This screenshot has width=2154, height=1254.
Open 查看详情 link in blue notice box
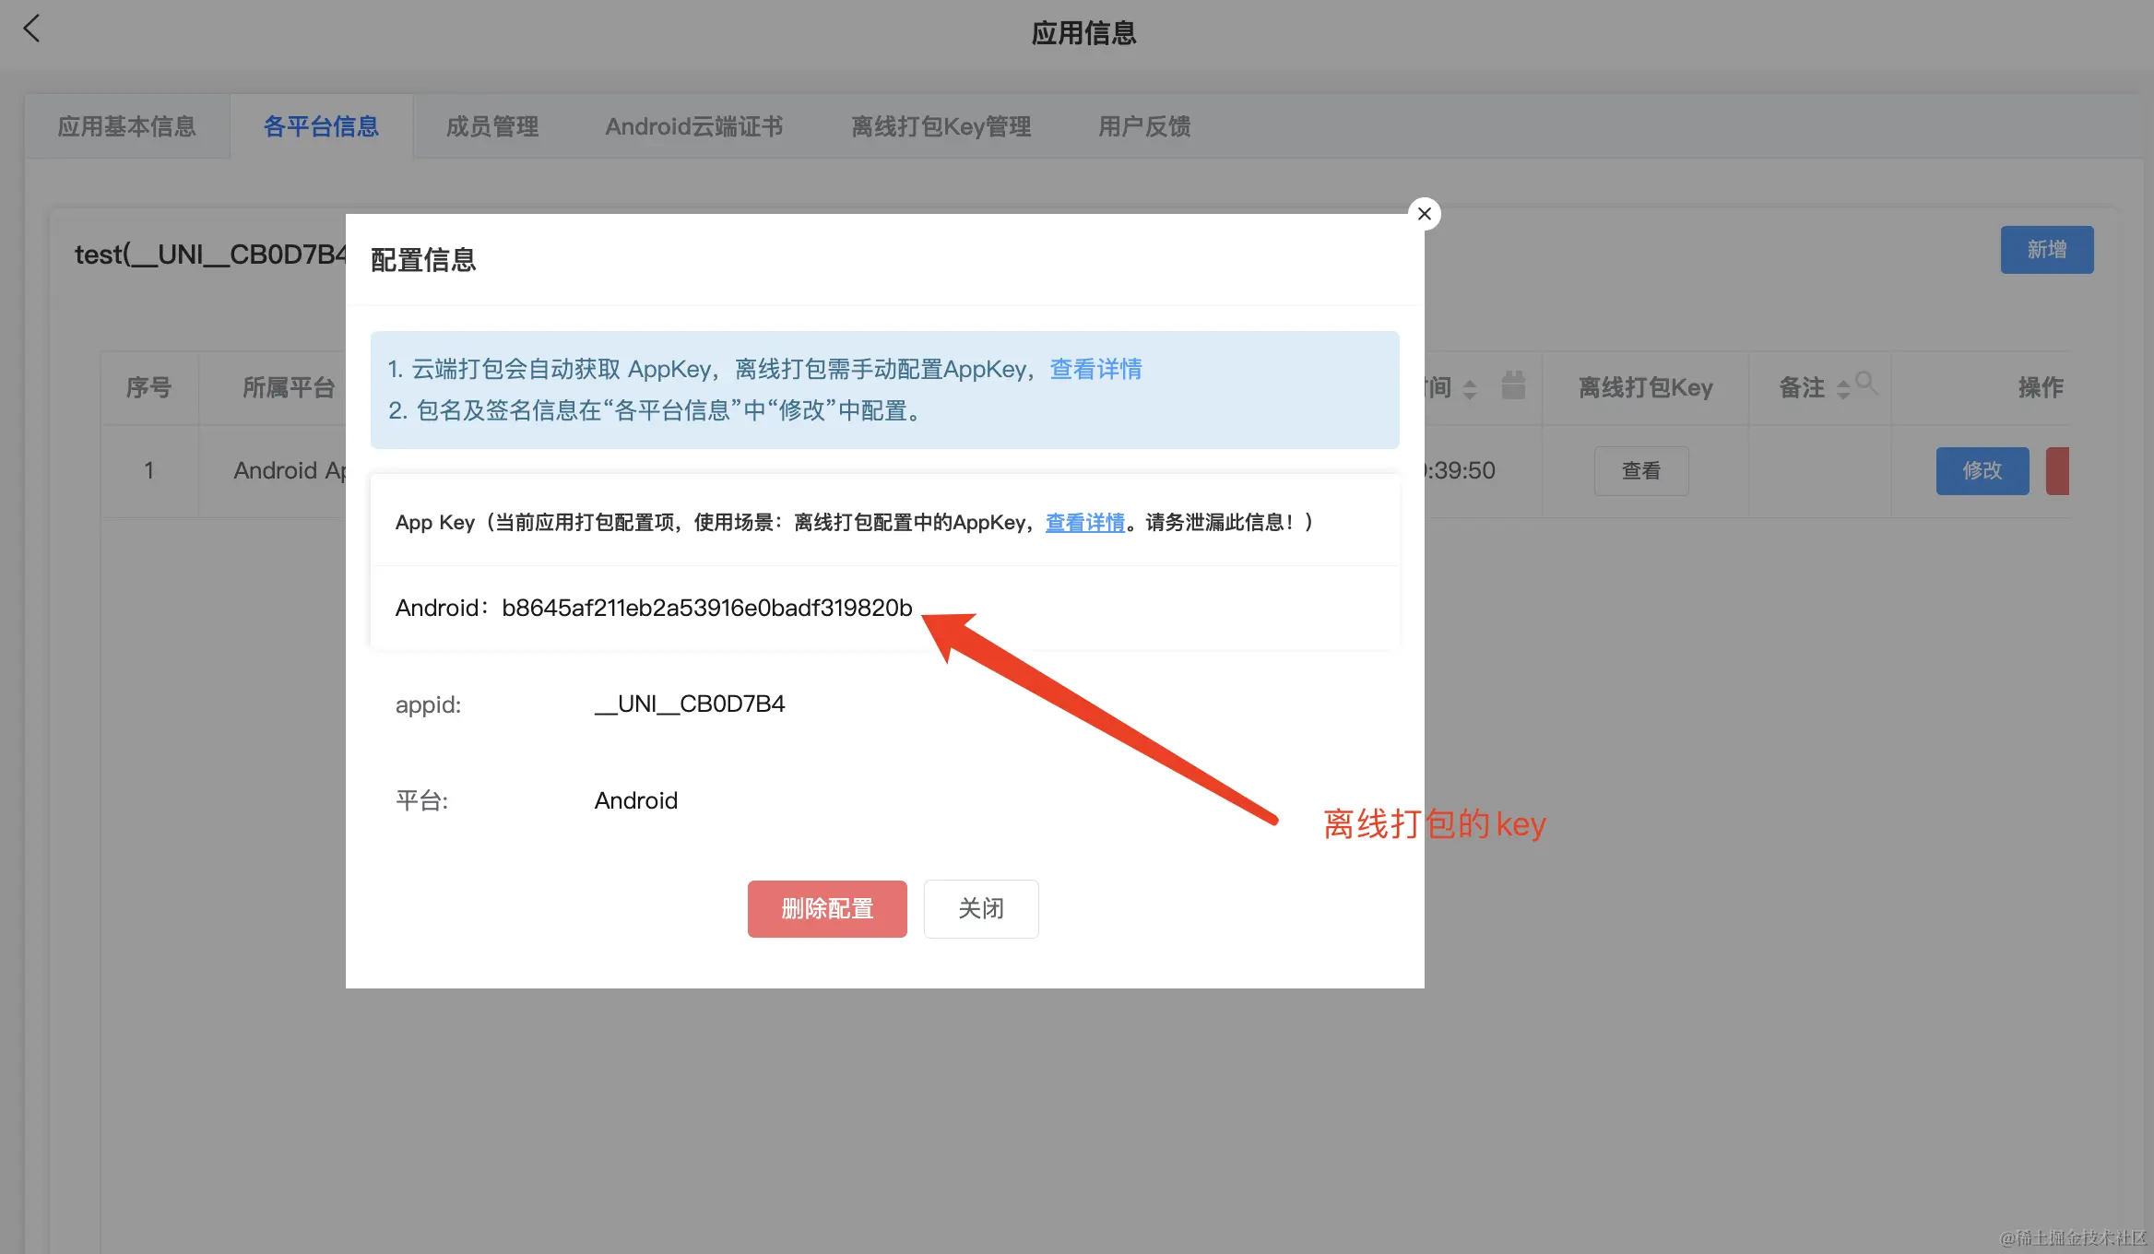tap(1095, 370)
